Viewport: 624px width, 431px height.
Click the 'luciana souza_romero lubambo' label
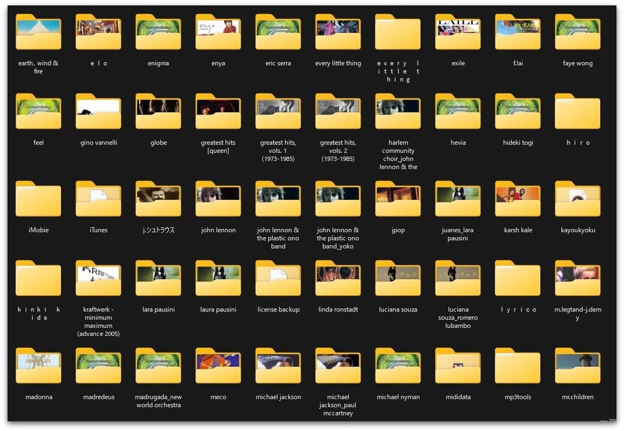458,317
